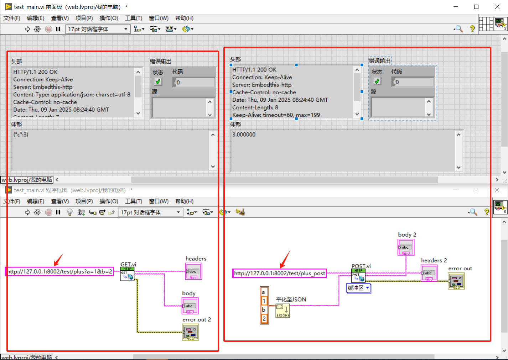Click Run Continuously in block diagram toolbar

pos(37,212)
